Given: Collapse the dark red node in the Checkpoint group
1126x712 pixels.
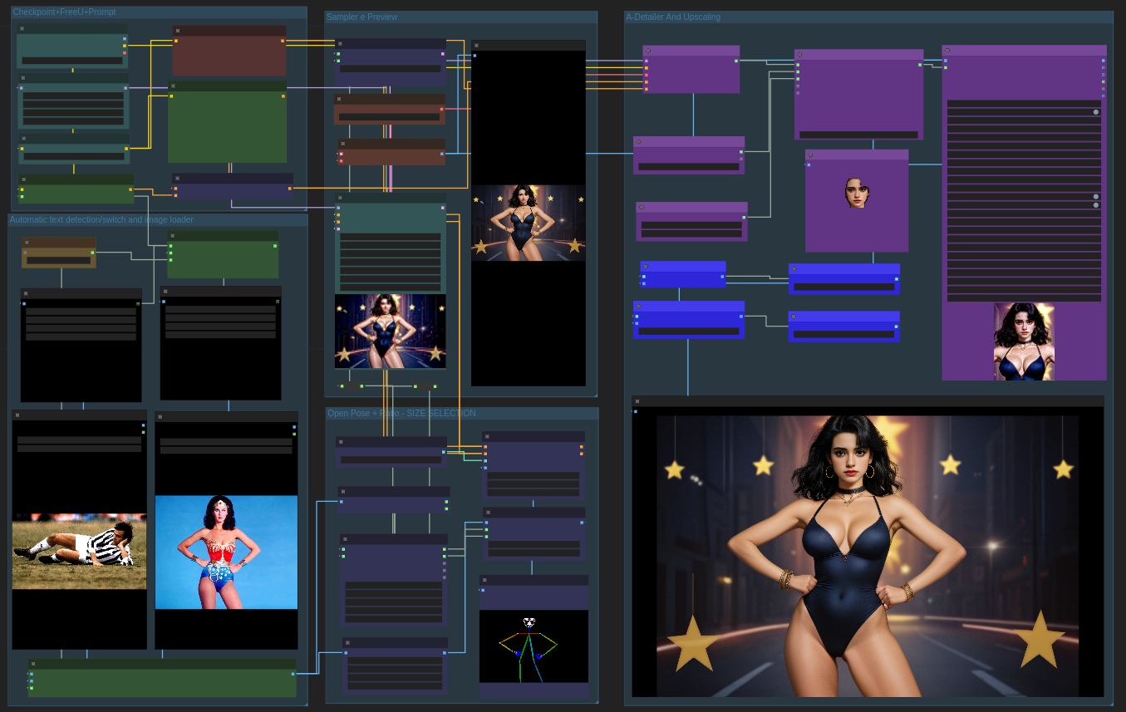Looking at the screenshot, I should 179,30.
